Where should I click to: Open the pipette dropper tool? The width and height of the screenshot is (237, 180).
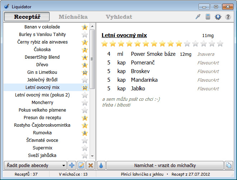click(x=198, y=17)
